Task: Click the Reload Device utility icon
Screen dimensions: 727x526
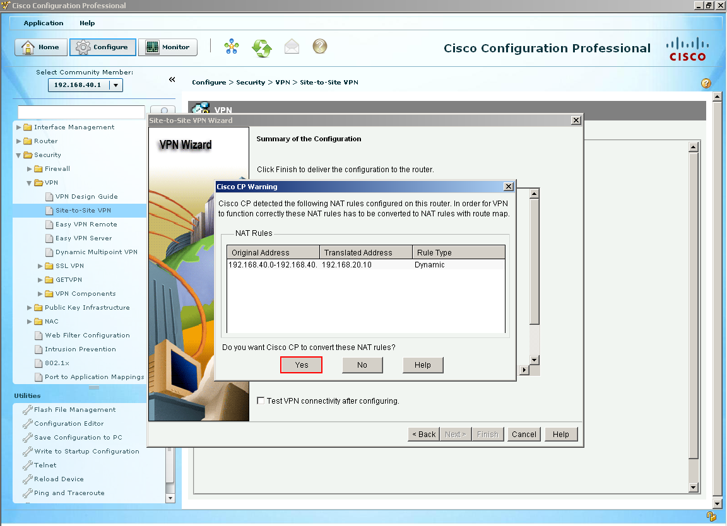Action: pyautogui.click(x=28, y=479)
